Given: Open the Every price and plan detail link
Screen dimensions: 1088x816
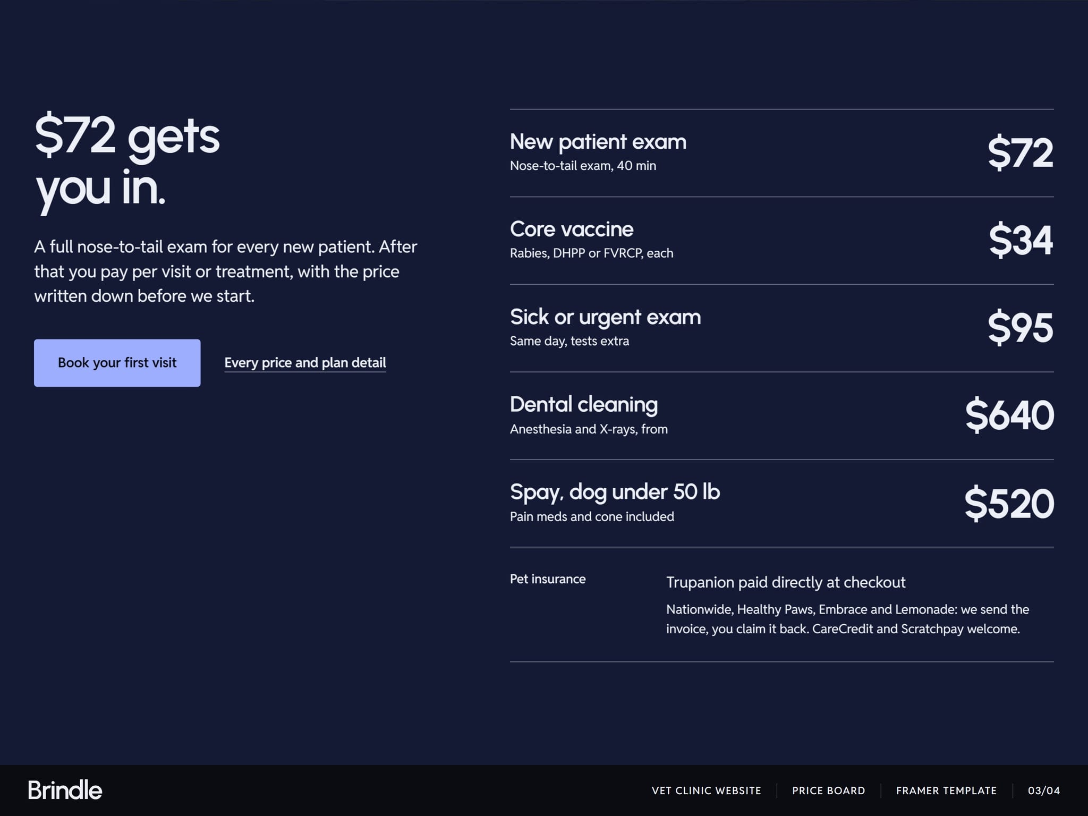Looking at the screenshot, I should tap(305, 363).
